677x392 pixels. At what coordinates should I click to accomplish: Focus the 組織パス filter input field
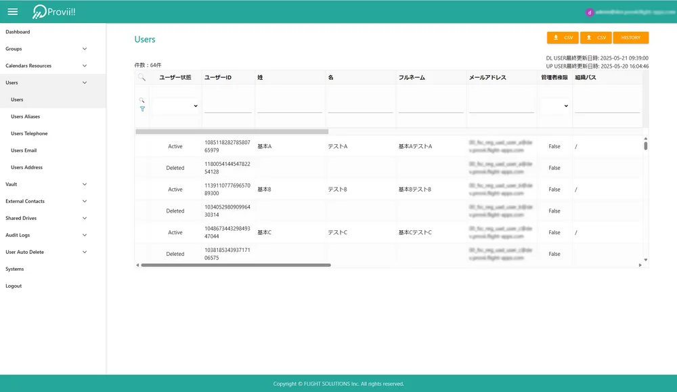pyautogui.click(x=607, y=106)
